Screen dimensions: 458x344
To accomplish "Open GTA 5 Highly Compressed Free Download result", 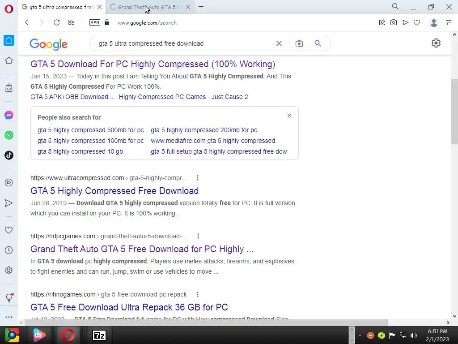I will click(114, 191).
